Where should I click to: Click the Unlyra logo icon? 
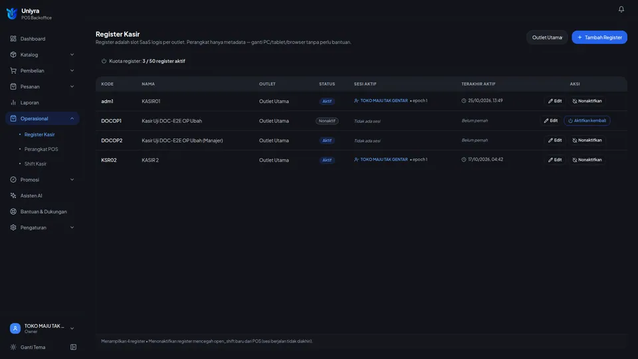coord(12,13)
